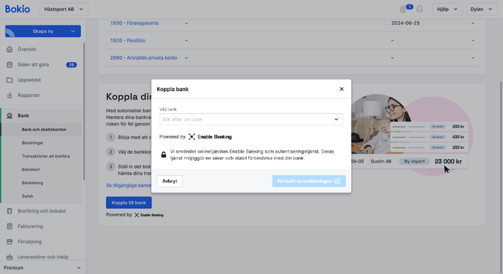
Task: Open the Dylan user menu
Action: click(x=481, y=9)
